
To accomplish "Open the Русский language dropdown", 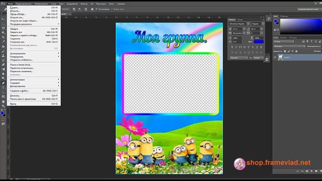I will click(x=239, y=58).
